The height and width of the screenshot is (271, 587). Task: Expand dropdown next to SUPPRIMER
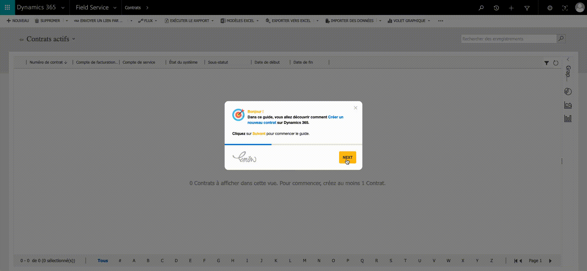point(67,21)
